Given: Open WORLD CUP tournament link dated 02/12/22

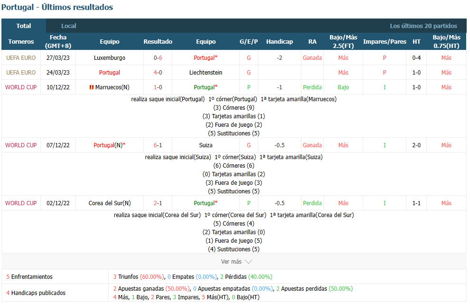Looking at the screenshot, I should (21, 203).
